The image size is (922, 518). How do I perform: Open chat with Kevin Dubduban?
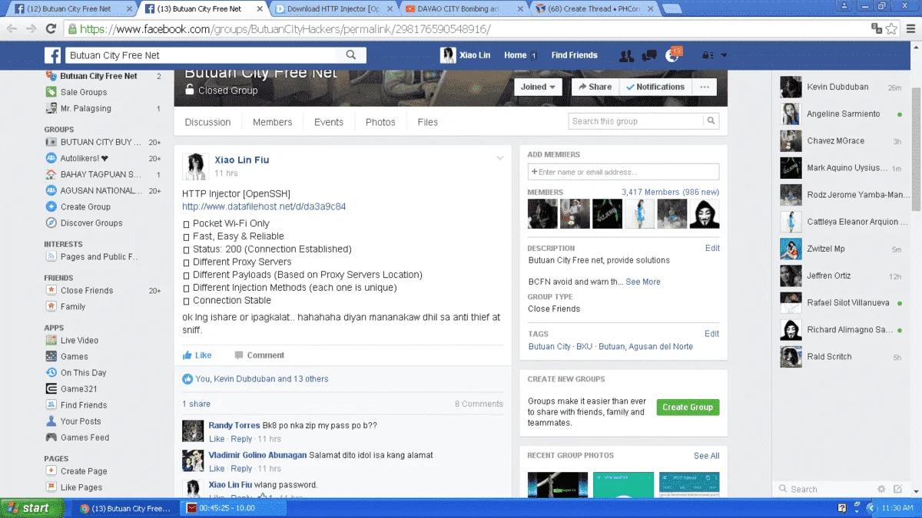[842, 87]
